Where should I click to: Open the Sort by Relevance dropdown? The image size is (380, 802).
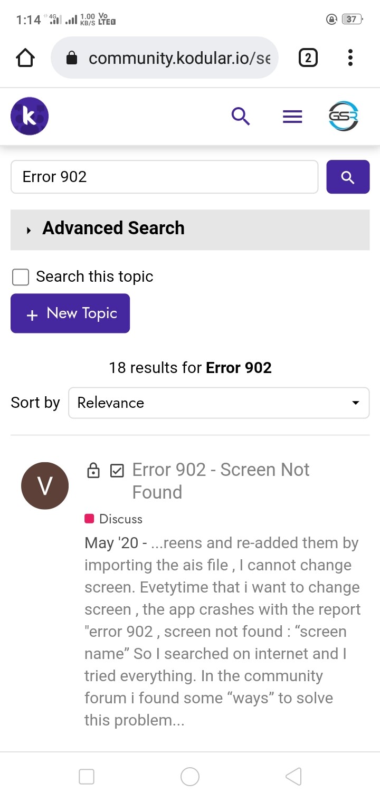click(x=218, y=403)
